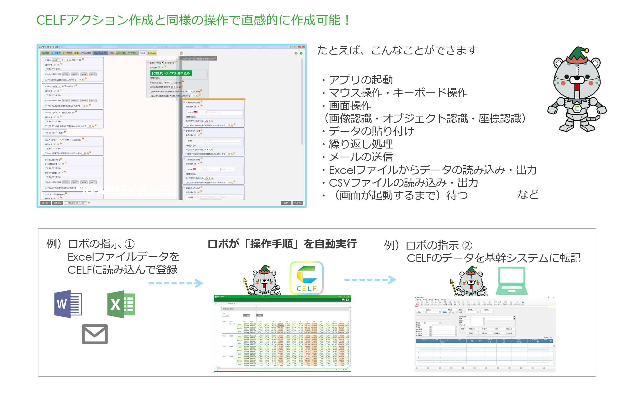Click テスト実行 button

click(45, 203)
